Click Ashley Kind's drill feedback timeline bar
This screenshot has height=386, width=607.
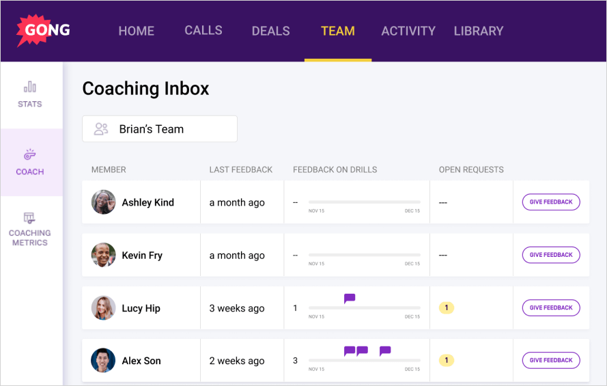(x=365, y=202)
